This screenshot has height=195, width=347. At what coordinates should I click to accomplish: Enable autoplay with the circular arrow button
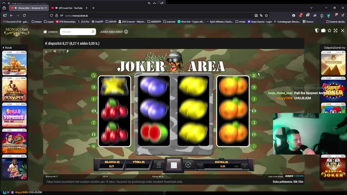point(188,165)
